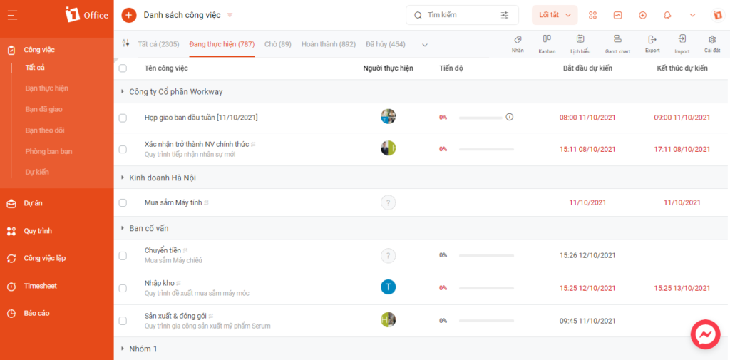
Task: Select Bạn thực hiện sidebar filter
Action: [x=47, y=88]
